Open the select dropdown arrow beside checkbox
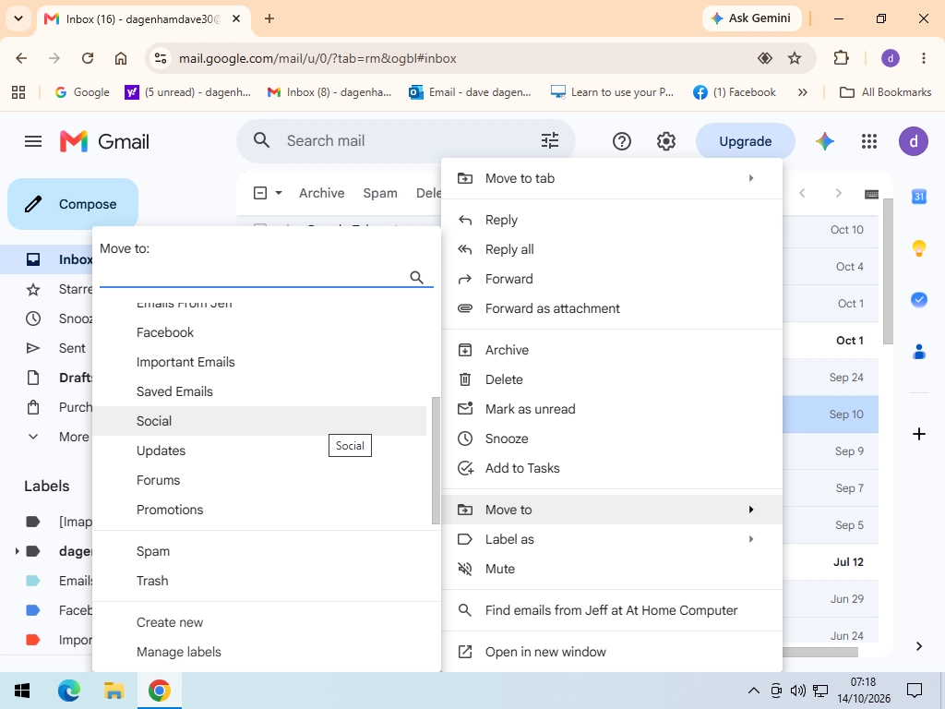The width and height of the screenshot is (945, 709). click(279, 194)
